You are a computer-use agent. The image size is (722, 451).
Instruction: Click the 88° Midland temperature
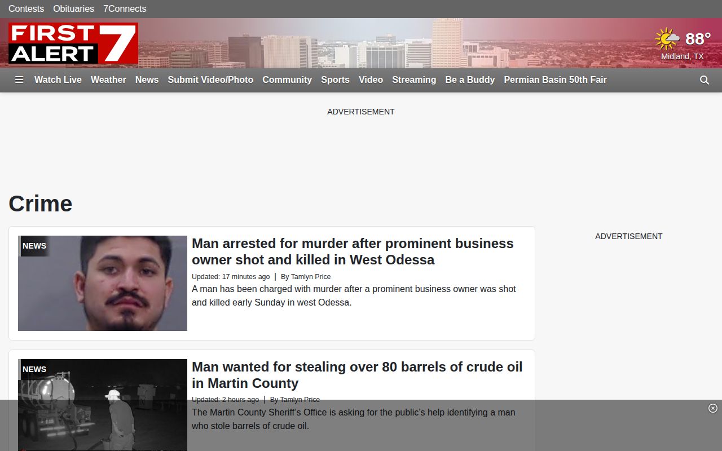click(698, 39)
